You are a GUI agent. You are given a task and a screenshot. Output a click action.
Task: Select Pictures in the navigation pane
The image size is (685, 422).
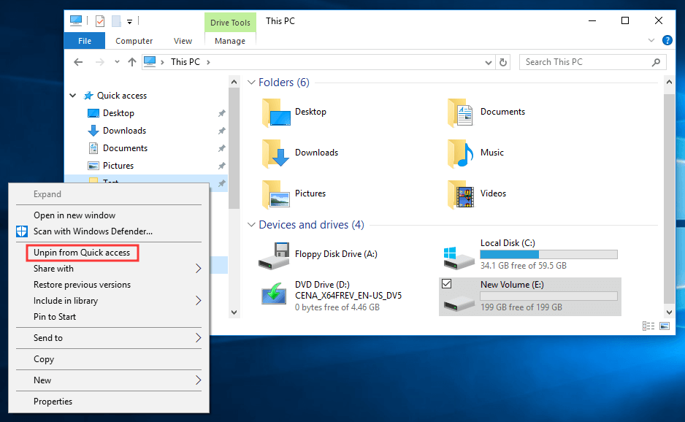(118, 166)
